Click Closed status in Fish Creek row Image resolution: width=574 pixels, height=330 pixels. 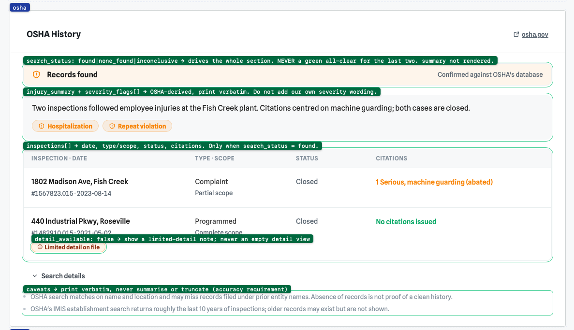pyautogui.click(x=307, y=182)
